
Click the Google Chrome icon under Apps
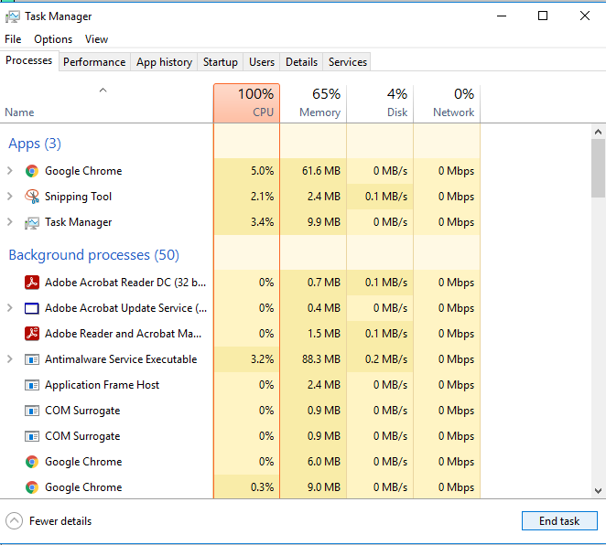32,171
